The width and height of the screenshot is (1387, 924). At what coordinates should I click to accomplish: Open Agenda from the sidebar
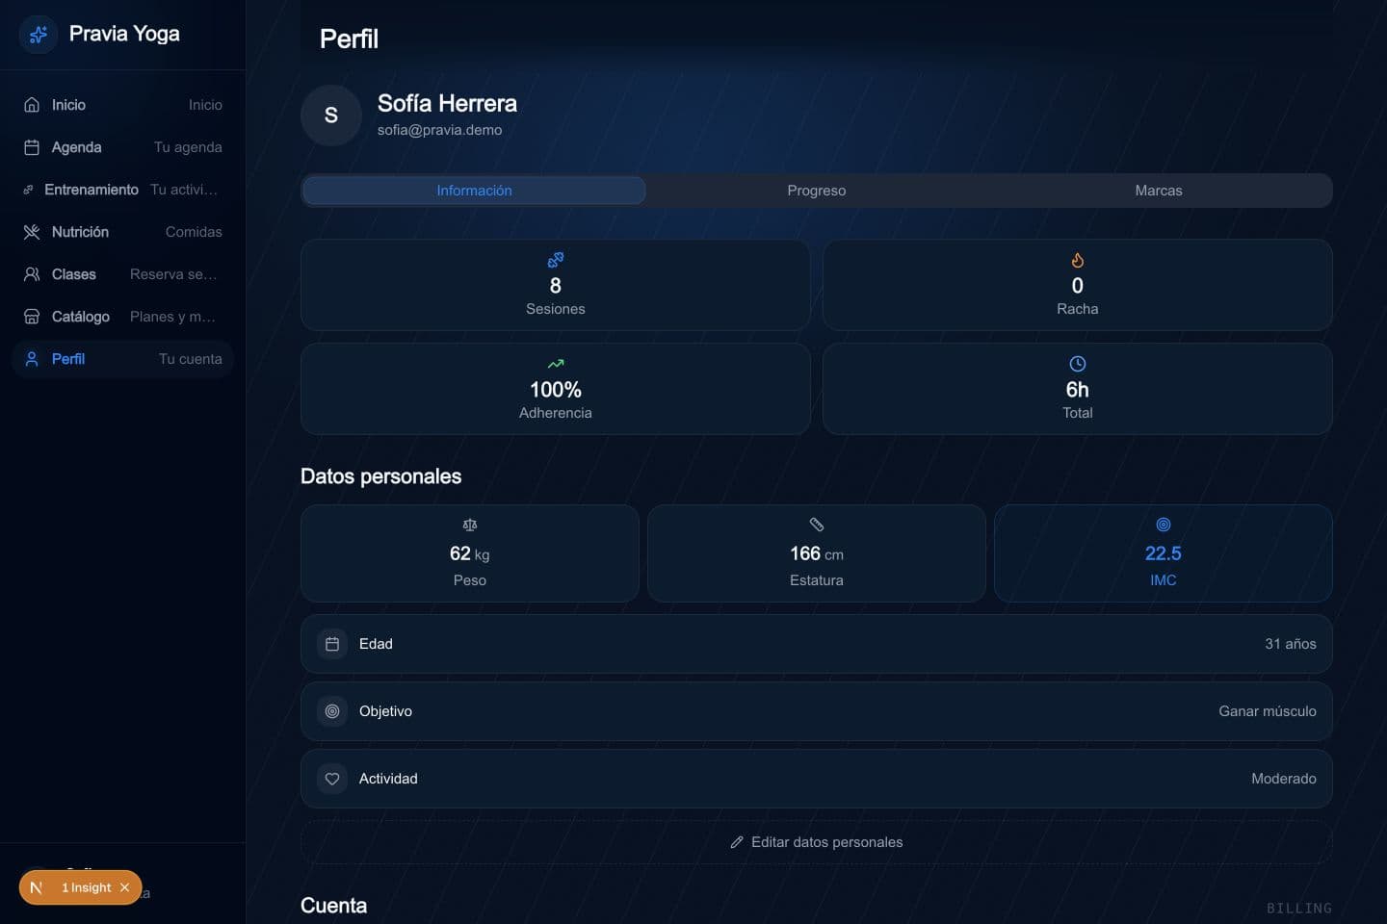click(x=122, y=147)
